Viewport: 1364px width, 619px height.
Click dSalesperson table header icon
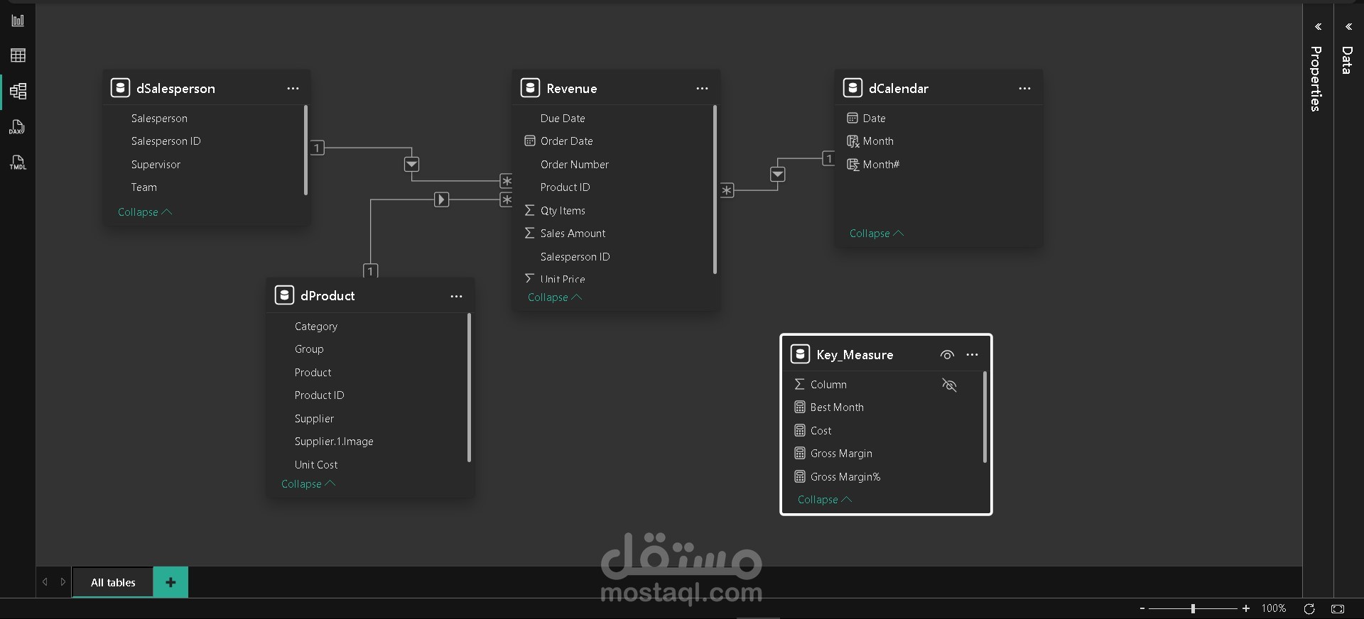(x=120, y=88)
